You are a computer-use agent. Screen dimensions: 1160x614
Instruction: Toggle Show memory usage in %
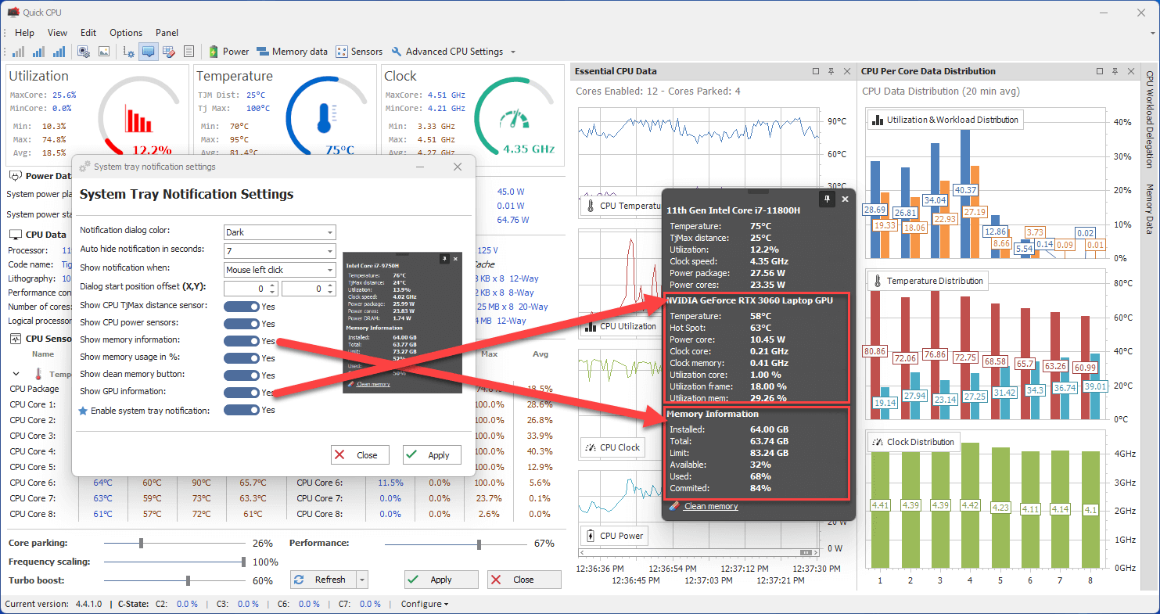(x=241, y=357)
